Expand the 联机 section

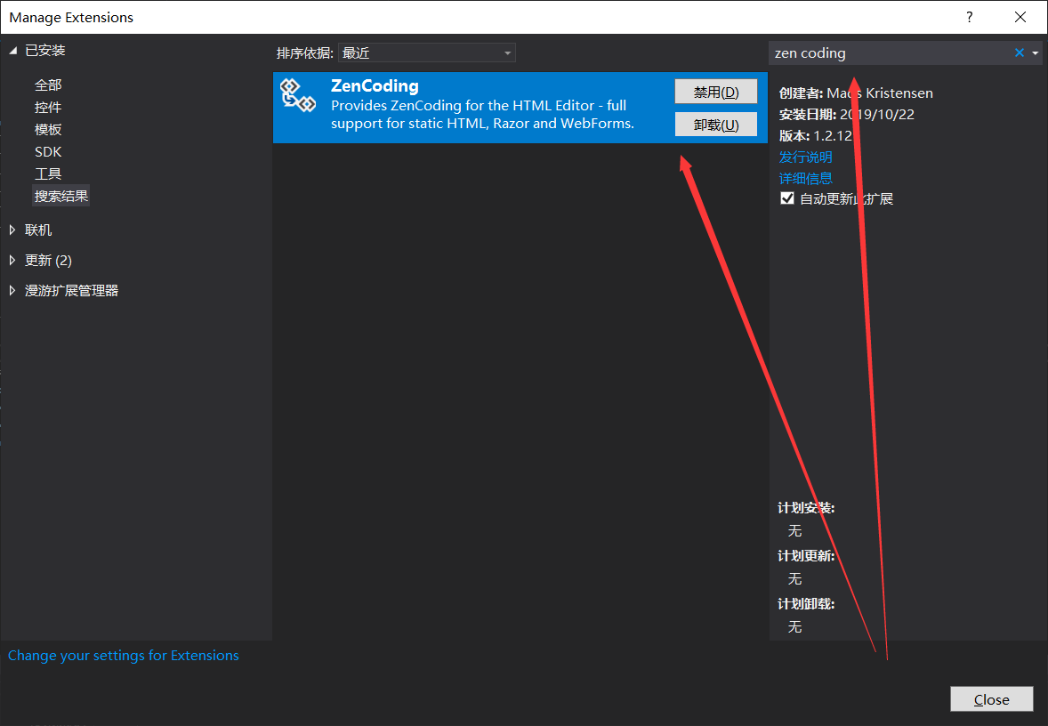(12, 230)
